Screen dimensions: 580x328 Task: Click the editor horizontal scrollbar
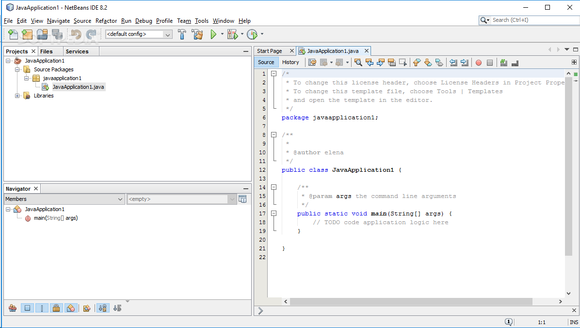point(411,301)
